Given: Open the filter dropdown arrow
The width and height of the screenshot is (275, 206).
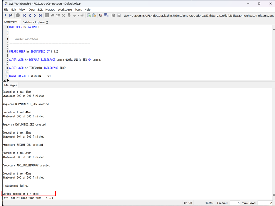Looking at the screenshot, I should (78, 16).
